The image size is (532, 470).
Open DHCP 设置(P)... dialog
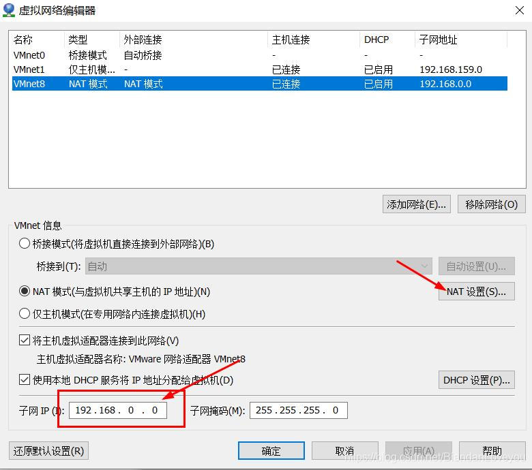point(476,380)
